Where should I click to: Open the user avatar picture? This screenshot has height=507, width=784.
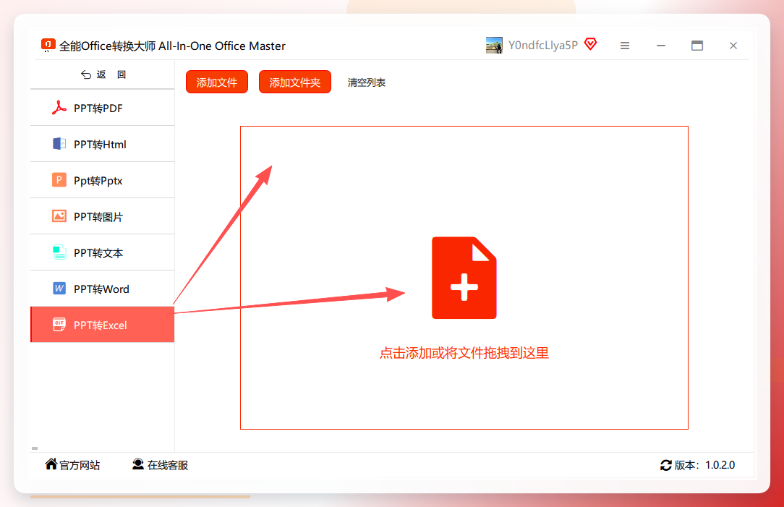coord(494,45)
